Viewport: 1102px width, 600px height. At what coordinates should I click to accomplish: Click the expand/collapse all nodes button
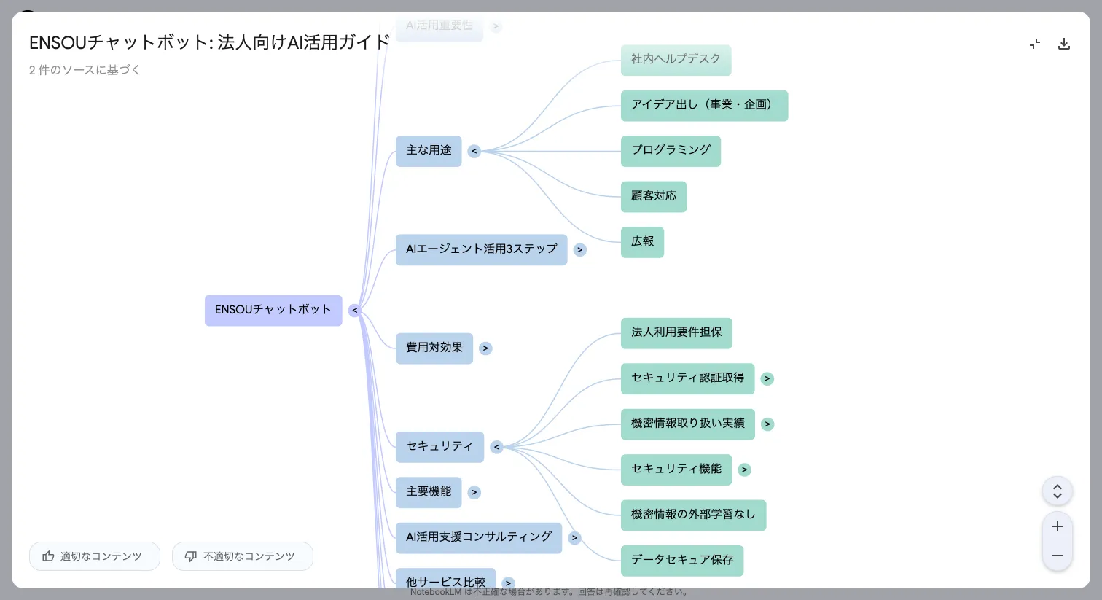point(1058,491)
